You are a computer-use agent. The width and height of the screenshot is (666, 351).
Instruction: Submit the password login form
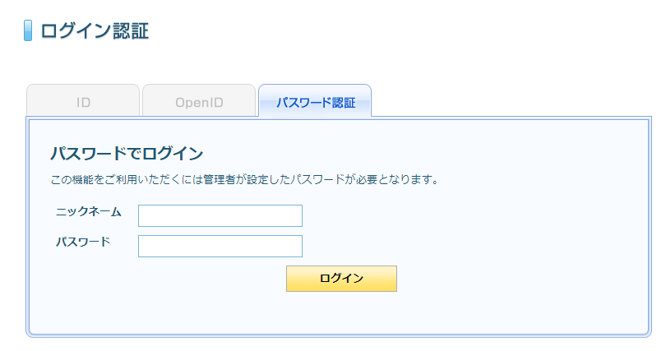341,279
